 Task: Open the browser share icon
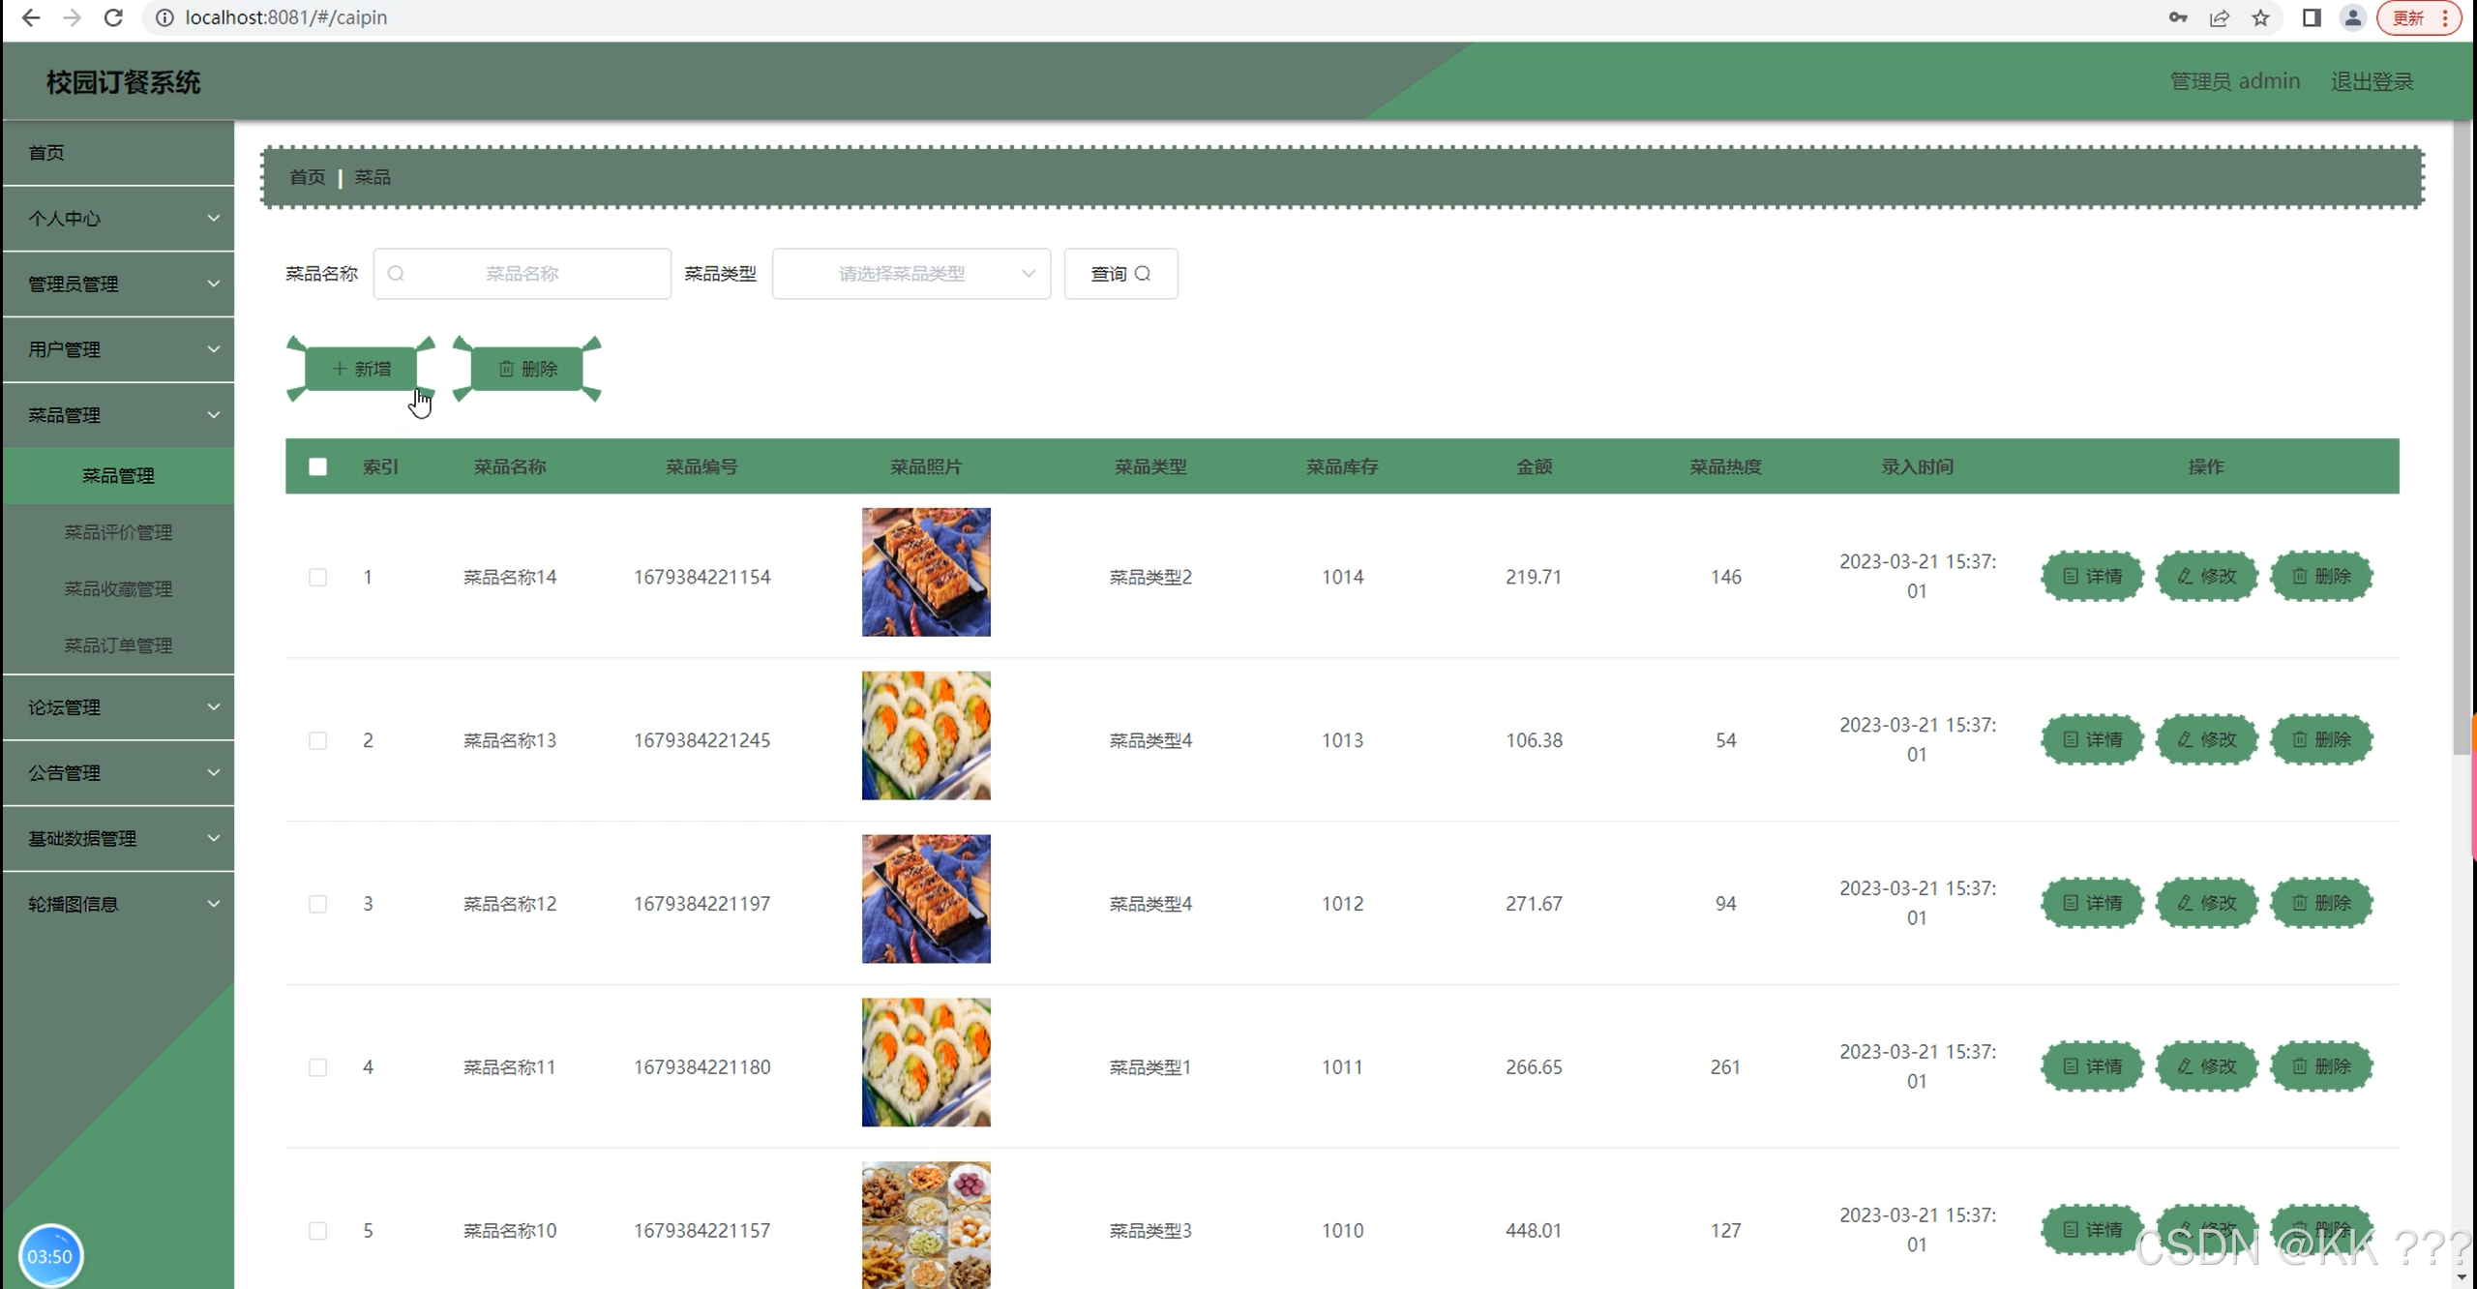pos(2219,17)
